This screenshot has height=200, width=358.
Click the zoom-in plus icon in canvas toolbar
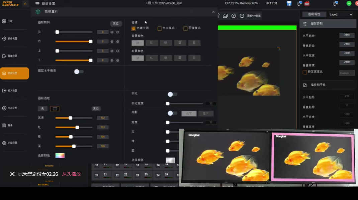point(234,16)
